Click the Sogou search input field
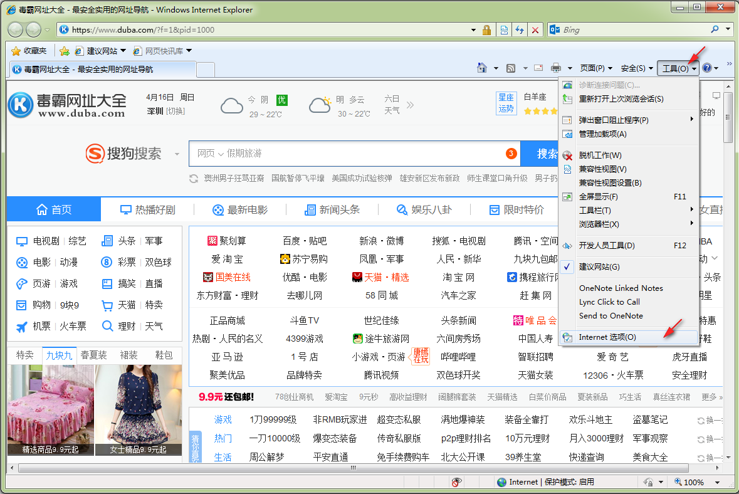 [354, 153]
